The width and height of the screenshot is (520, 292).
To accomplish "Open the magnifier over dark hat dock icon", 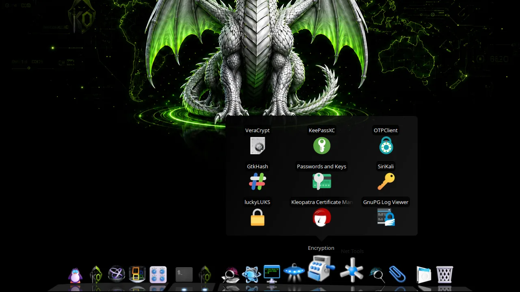I will pyautogui.click(x=378, y=275).
